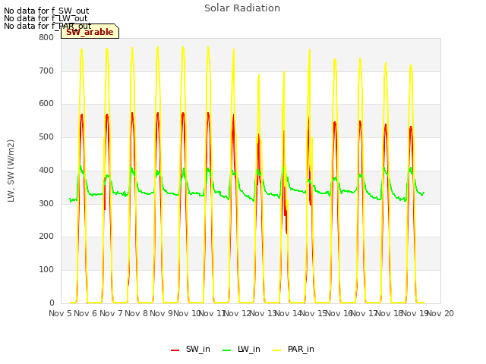Click the 700 y-axis tick label
This screenshot has width=486, height=364.
tap(46, 71)
